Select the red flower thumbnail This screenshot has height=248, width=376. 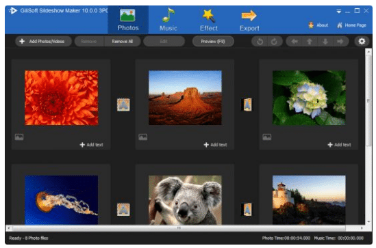point(62,98)
